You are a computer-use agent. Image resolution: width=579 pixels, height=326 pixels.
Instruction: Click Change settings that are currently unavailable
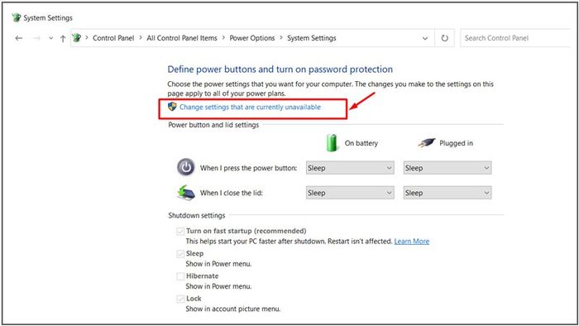[x=250, y=107]
